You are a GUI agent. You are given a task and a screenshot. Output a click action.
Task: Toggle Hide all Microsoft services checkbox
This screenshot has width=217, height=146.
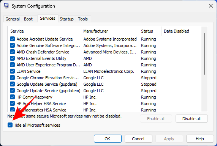(10, 125)
